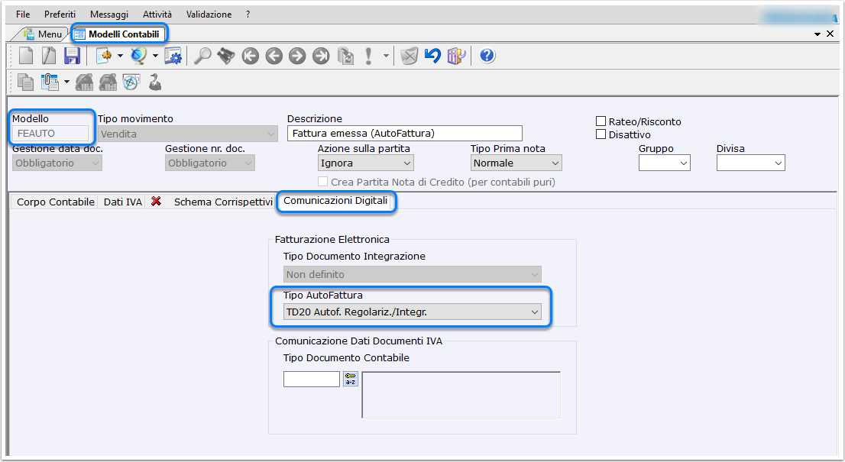The width and height of the screenshot is (845, 462).
Task: Click the copy documents icon in second toolbar
Action: [x=25, y=82]
